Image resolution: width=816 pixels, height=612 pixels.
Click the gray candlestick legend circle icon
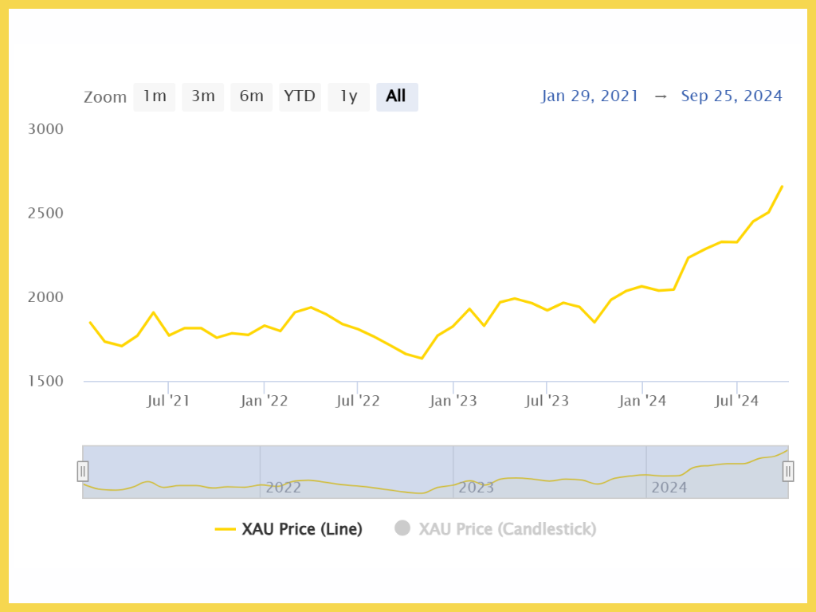pyautogui.click(x=402, y=528)
